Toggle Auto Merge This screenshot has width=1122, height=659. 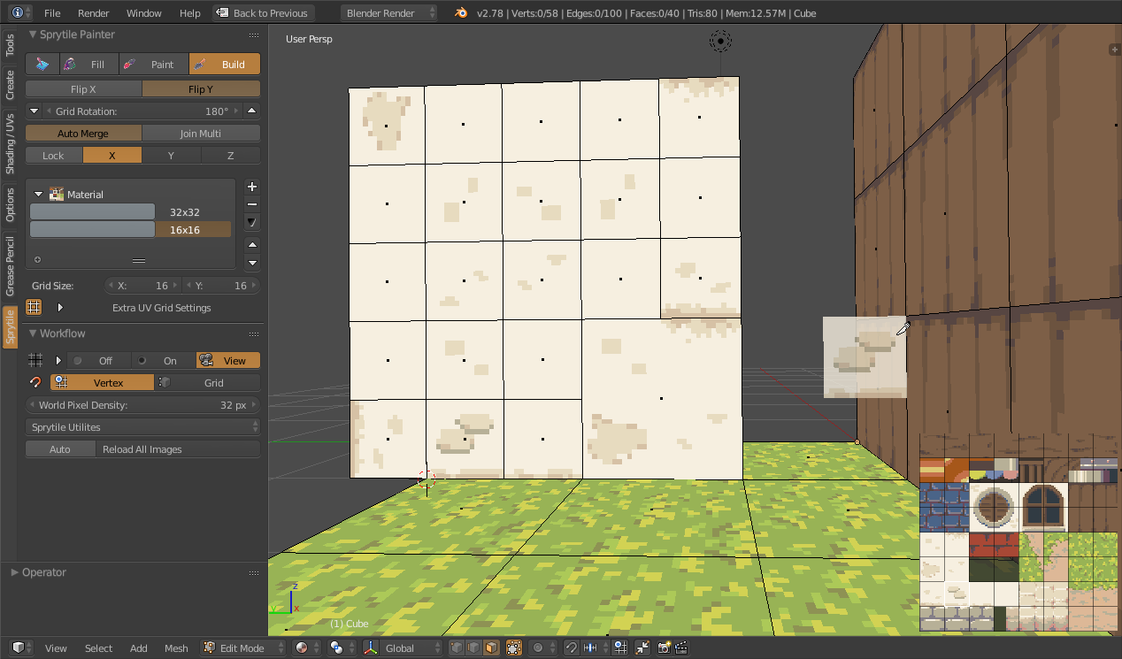pos(83,134)
